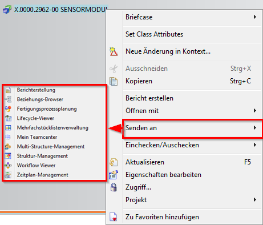This screenshot has height=225, width=263.
Task: Click the Neue Änderung in Kontext icon
Action: (114, 51)
